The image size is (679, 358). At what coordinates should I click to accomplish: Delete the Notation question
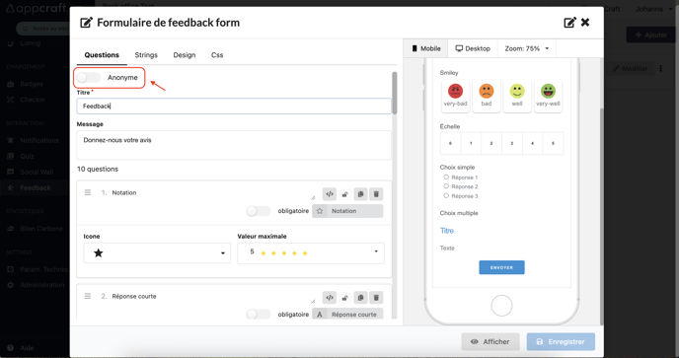click(376, 194)
